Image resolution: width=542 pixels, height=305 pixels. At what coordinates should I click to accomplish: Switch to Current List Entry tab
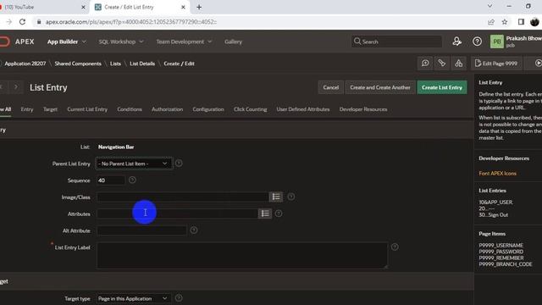pos(87,109)
